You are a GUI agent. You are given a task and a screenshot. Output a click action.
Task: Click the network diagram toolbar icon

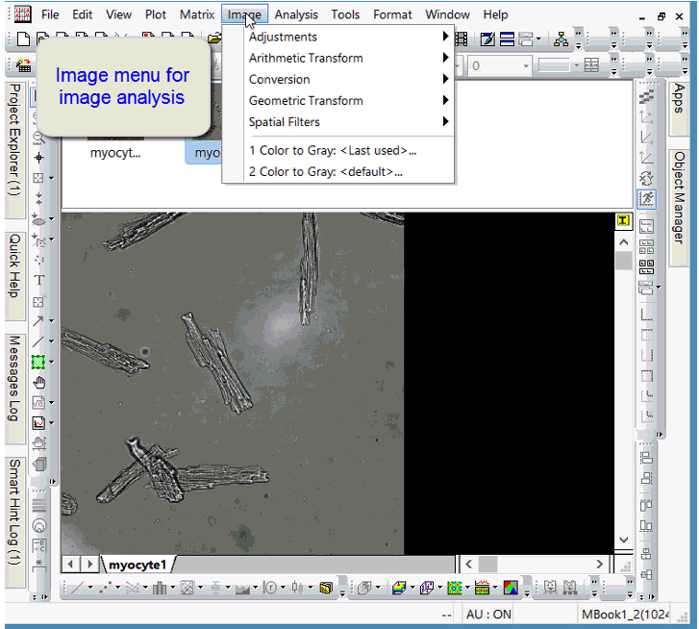pos(561,39)
